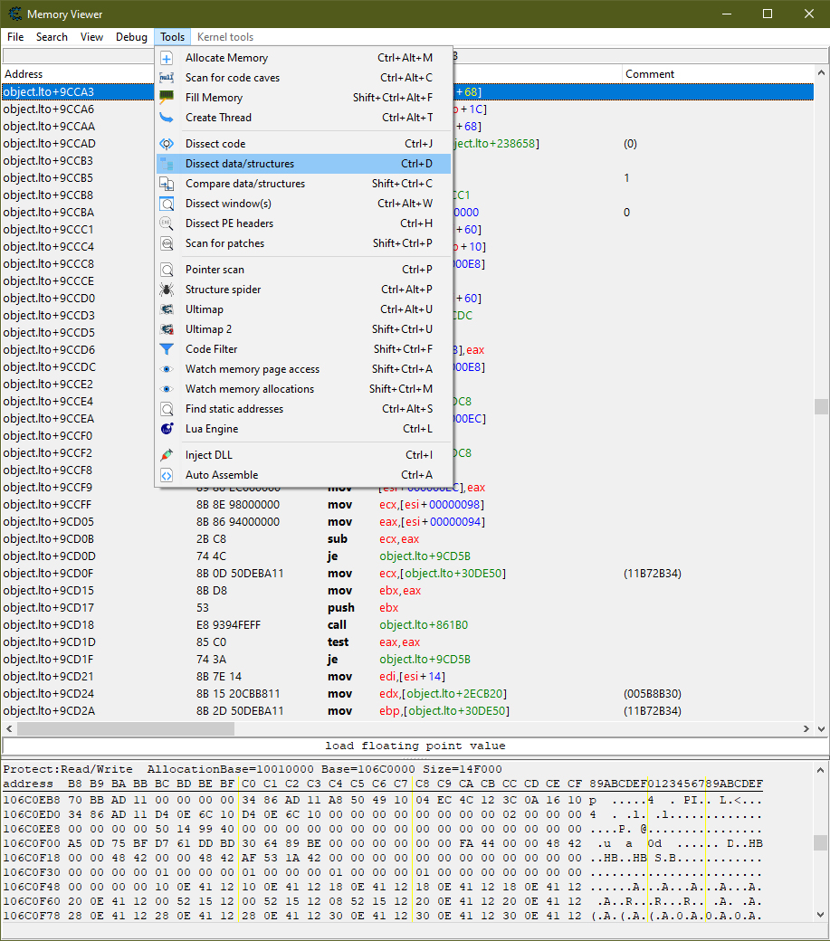Click the Dissect code eye icon
Image resolution: width=830 pixels, height=941 pixels.
click(x=167, y=144)
